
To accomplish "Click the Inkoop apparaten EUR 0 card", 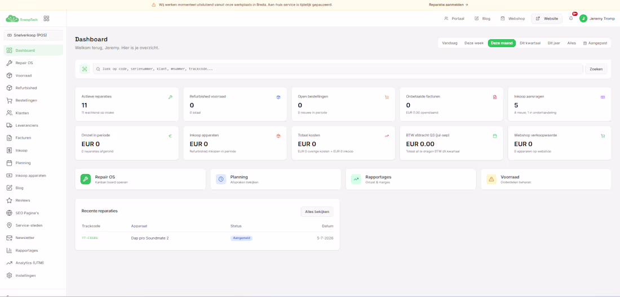I will [235, 143].
